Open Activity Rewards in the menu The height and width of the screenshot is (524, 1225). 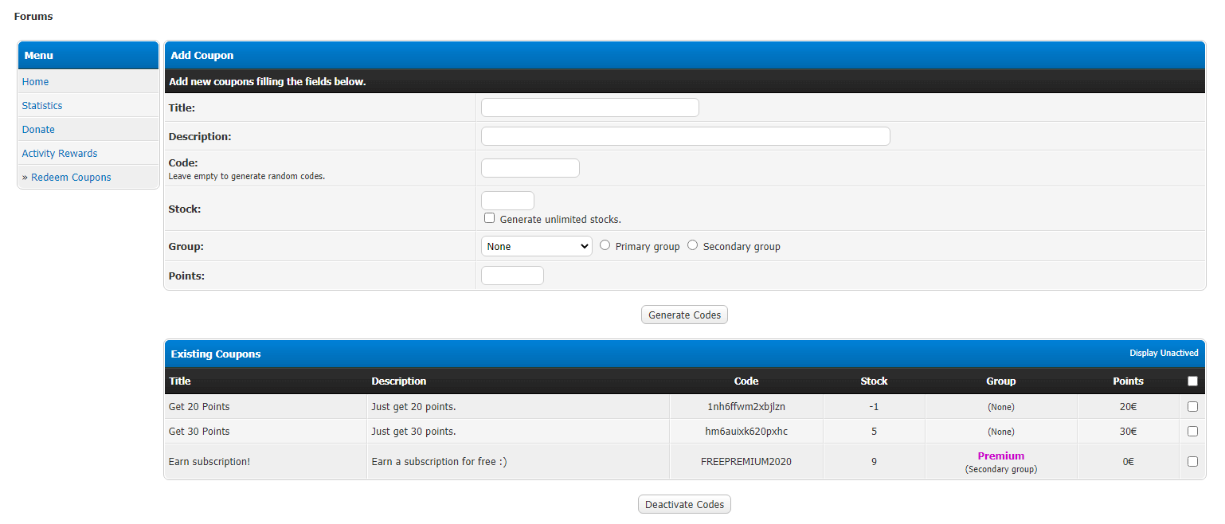click(60, 154)
